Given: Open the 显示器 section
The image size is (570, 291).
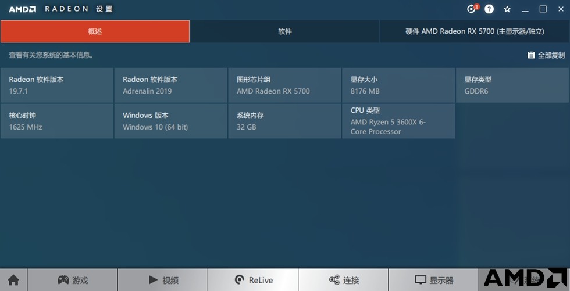Looking at the screenshot, I should coord(434,280).
